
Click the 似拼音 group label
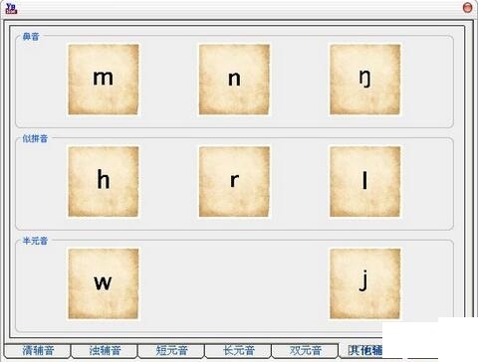click(x=35, y=138)
